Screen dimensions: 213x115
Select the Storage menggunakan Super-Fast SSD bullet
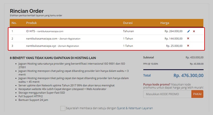tap(42, 93)
